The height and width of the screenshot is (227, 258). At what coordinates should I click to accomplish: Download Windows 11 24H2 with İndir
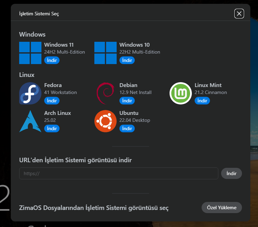52,60
